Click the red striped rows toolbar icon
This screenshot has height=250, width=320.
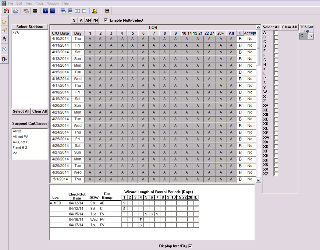point(35,11)
